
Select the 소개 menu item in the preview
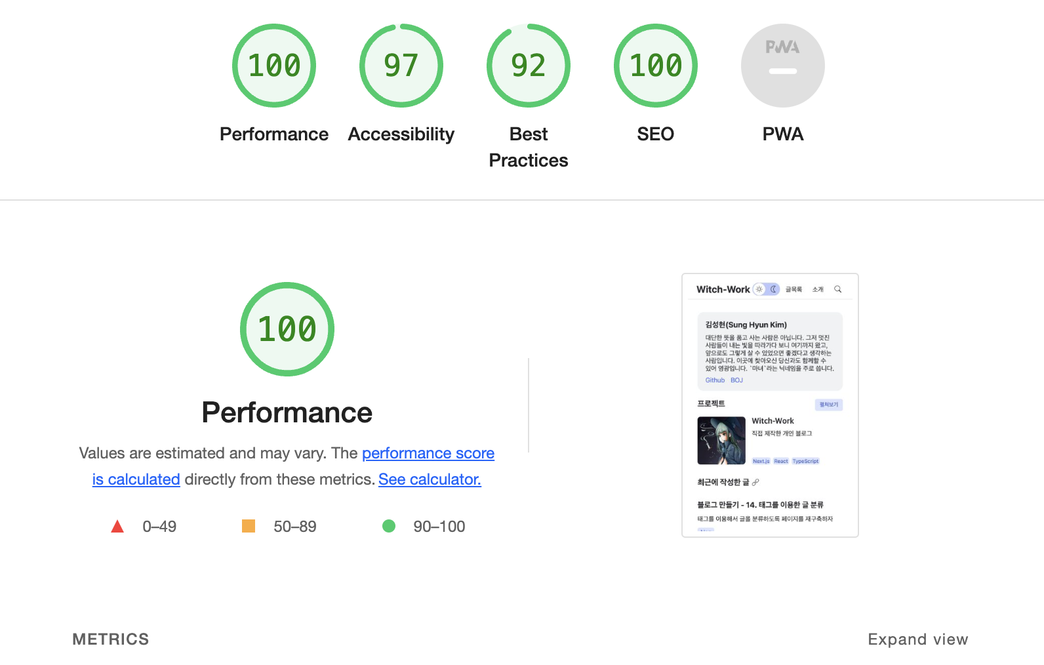coord(818,289)
